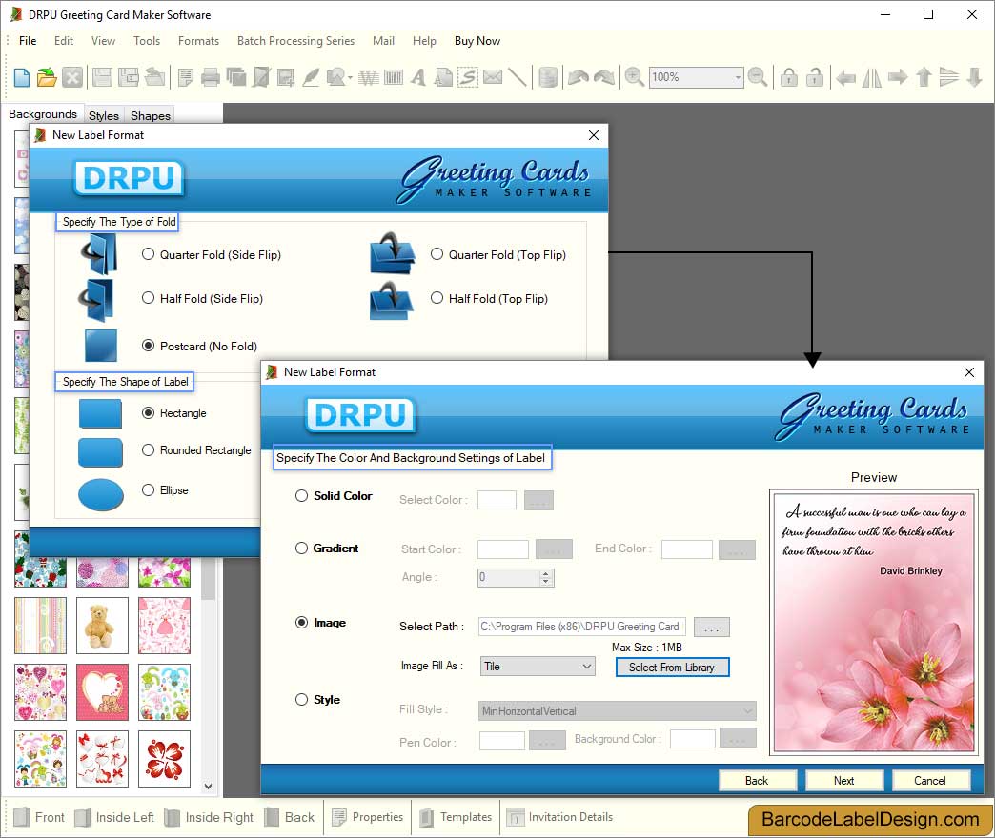Click the Select Path input field

582,627
